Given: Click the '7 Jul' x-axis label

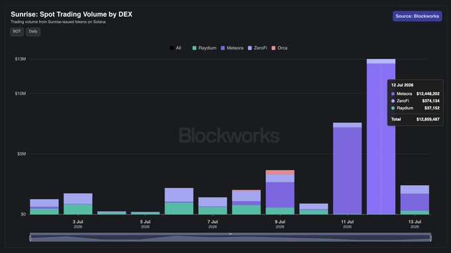Looking at the screenshot, I should [x=212, y=222].
